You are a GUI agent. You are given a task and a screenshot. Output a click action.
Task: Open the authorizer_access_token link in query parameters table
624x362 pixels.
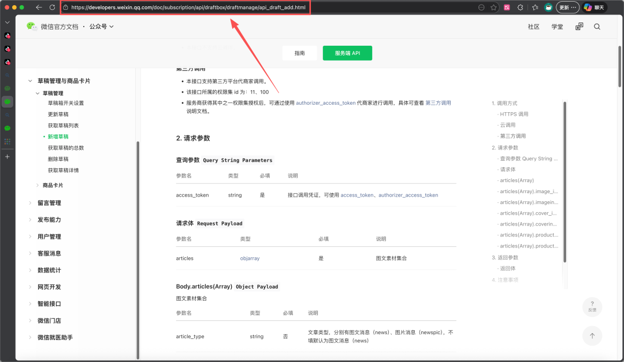pos(408,195)
